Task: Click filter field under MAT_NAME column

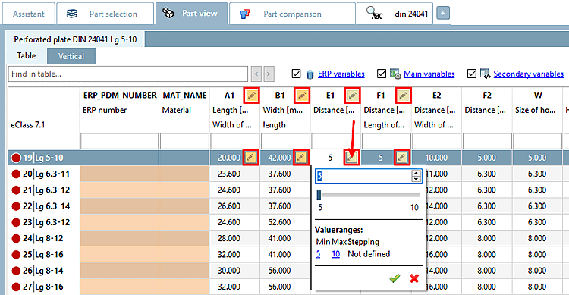Action: click(x=184, y=141)
